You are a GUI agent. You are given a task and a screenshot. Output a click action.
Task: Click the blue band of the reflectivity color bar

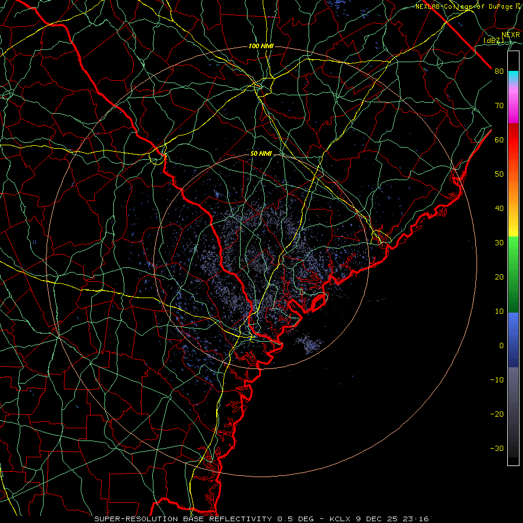pyautogui.click(x=513, y=339)
